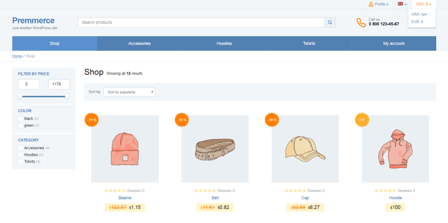Open the Tshirts navigation tab
The height and width of the screenshot is (223, 448).
point(309,44)
